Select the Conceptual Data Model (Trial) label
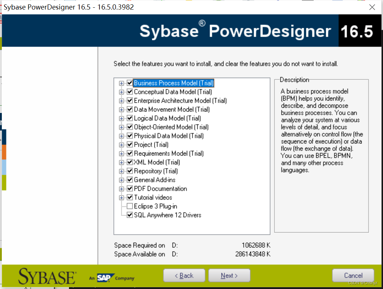Image resolution: width=383 pixels, height=289 pixels. click(173, 92)
